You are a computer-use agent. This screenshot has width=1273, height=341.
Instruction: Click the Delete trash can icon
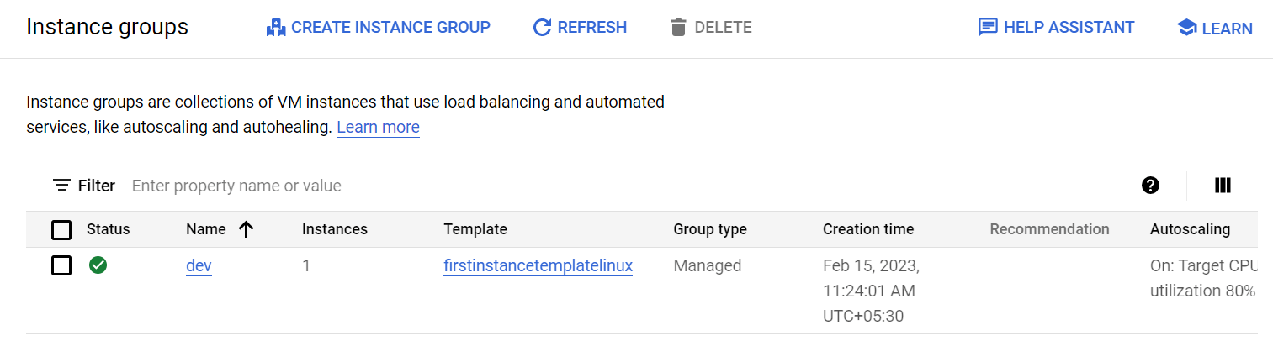tap(678, 28)
